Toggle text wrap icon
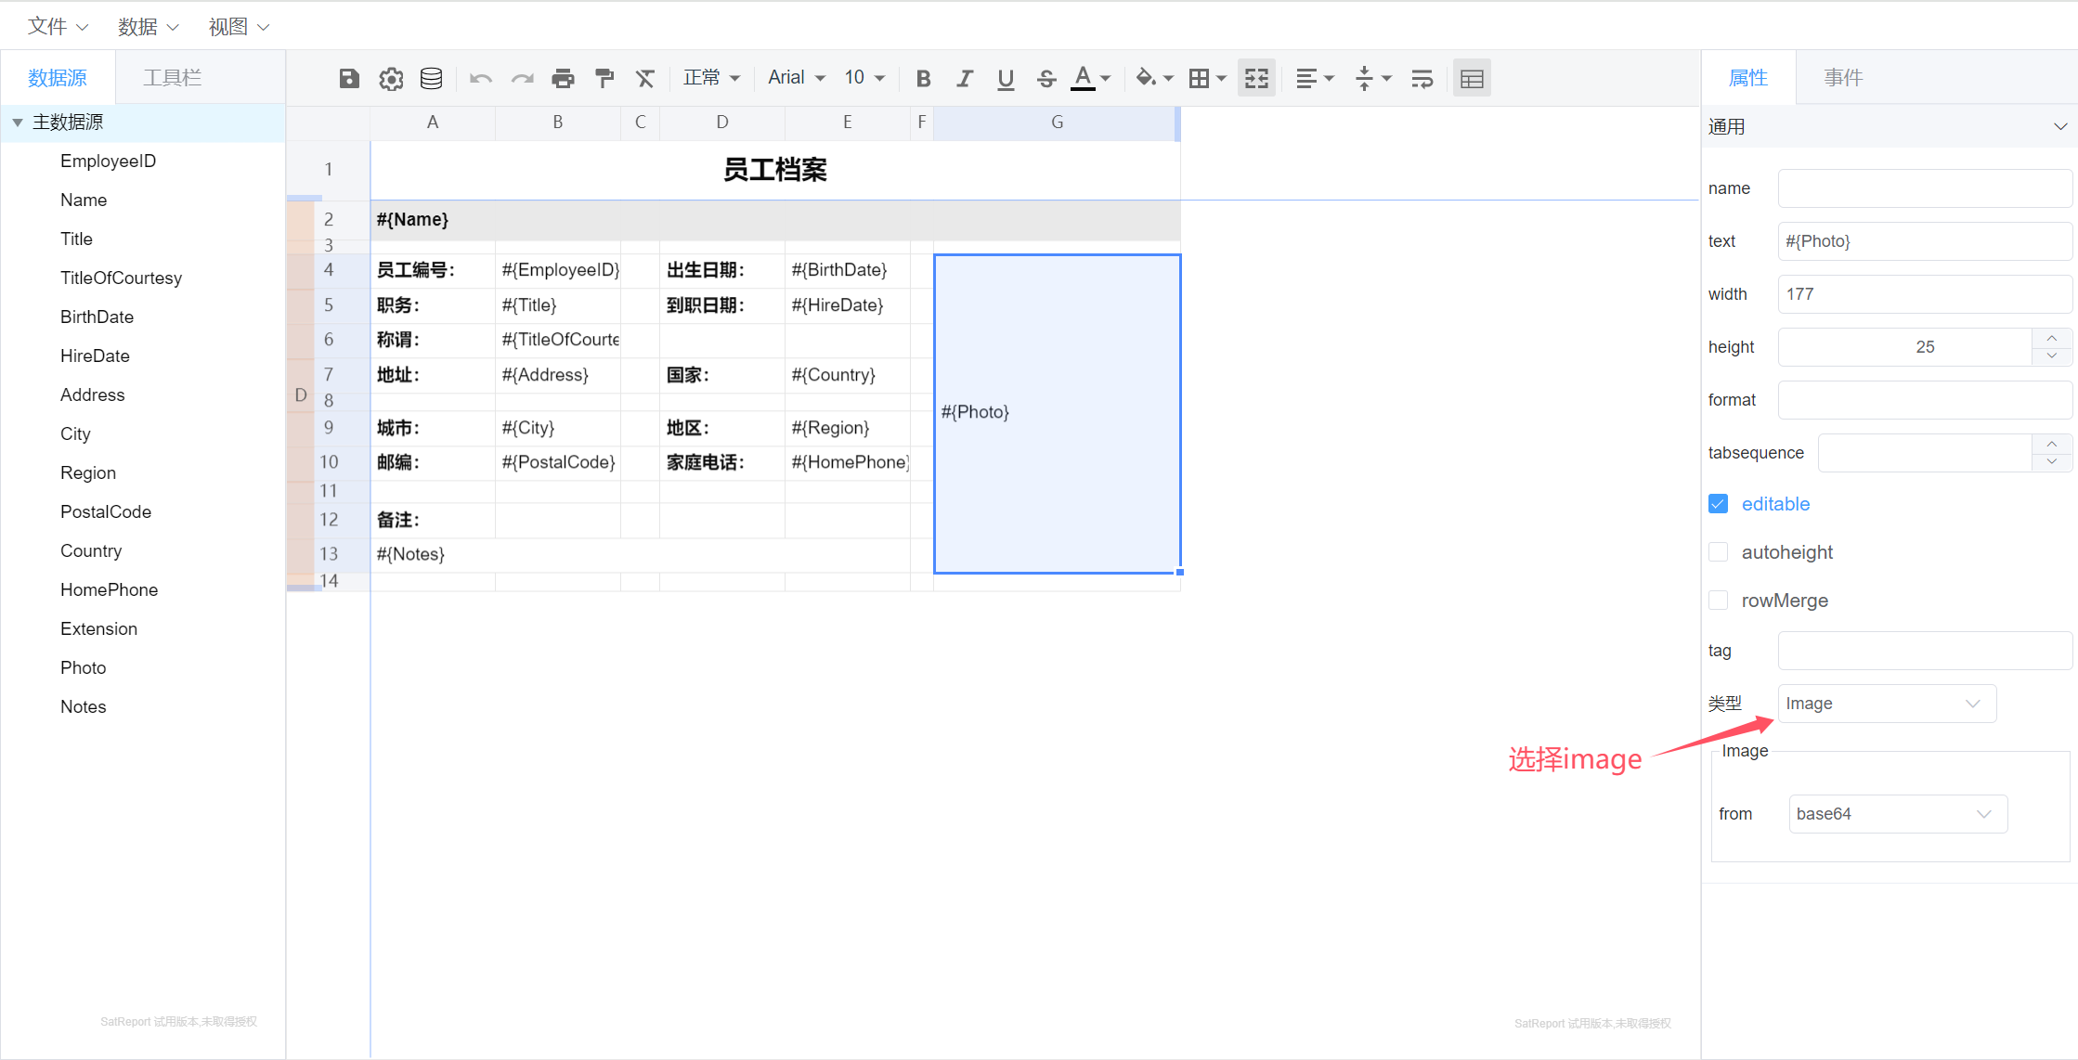The image size is (2078, 1060). [1422, 79]
